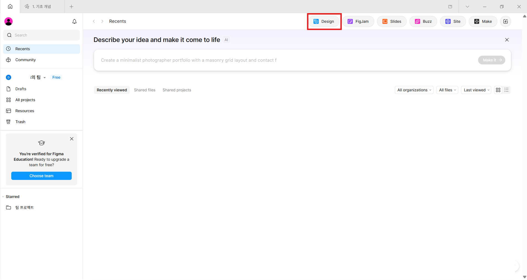Close the AI idea prompt banner
The width and height of the screenshot is (527, 280).
507,40
